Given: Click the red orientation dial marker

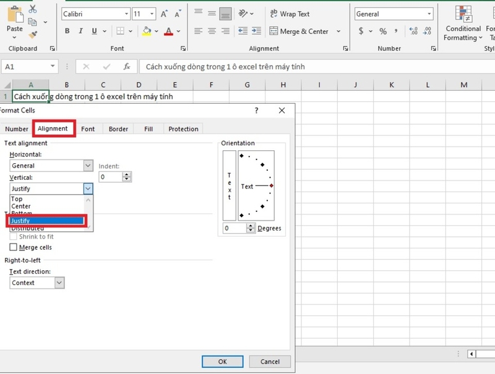Looking at the screenshot, I should point(271,185).
